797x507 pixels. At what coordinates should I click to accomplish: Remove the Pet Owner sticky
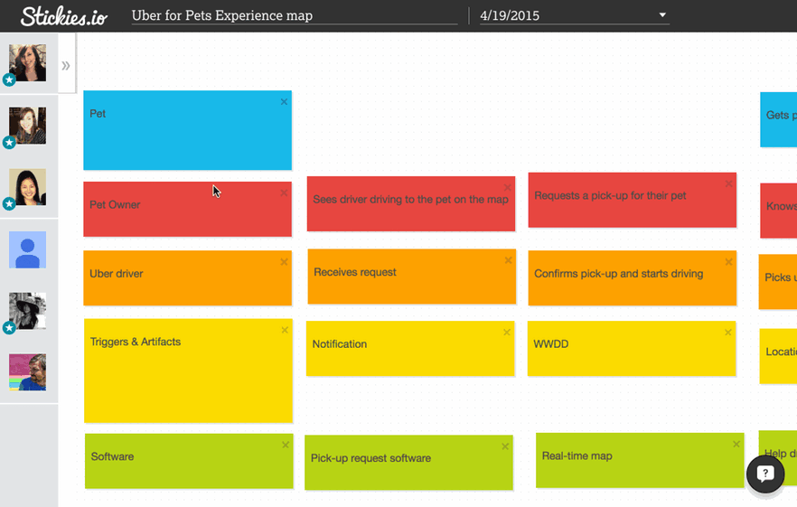284,192
